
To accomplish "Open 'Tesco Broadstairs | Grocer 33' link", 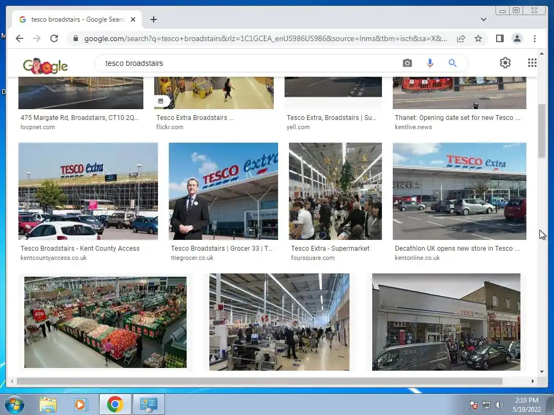I will tap(221, 249).
